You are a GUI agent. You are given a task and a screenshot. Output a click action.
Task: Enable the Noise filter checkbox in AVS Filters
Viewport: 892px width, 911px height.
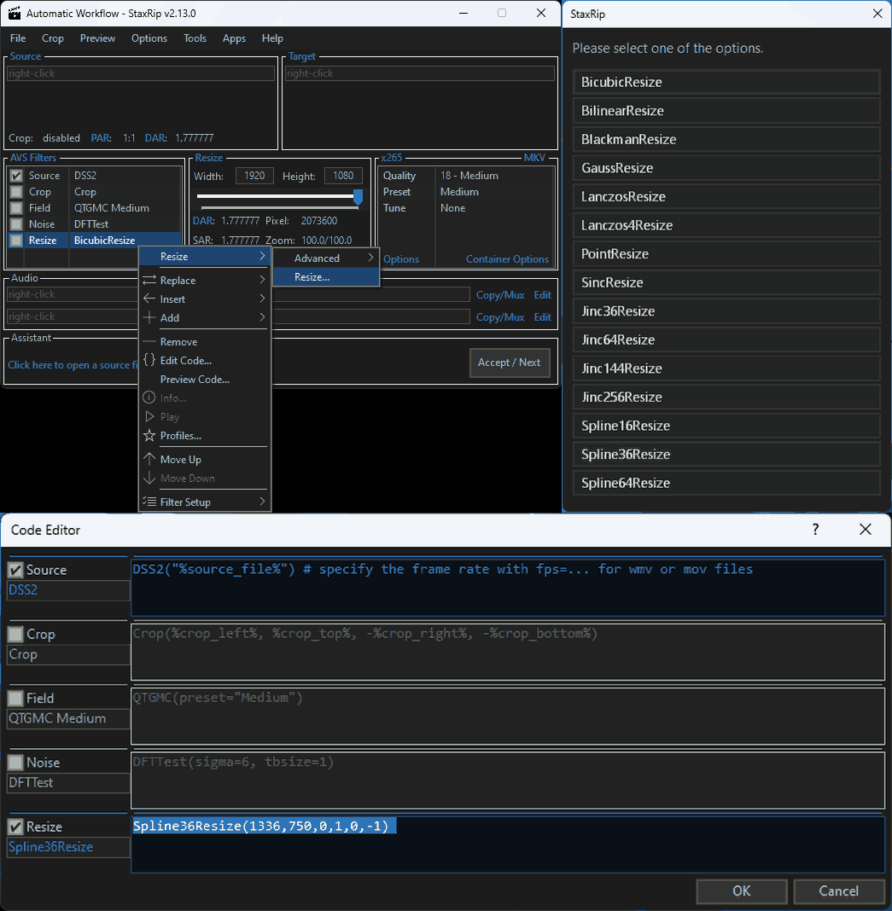pyautogui.click(x=16, y=224)
